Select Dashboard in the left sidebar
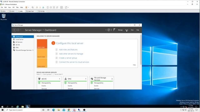 pos(22,37)
